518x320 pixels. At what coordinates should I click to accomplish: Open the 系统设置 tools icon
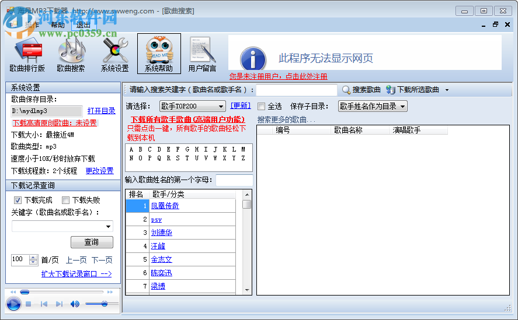coord(114,54)
